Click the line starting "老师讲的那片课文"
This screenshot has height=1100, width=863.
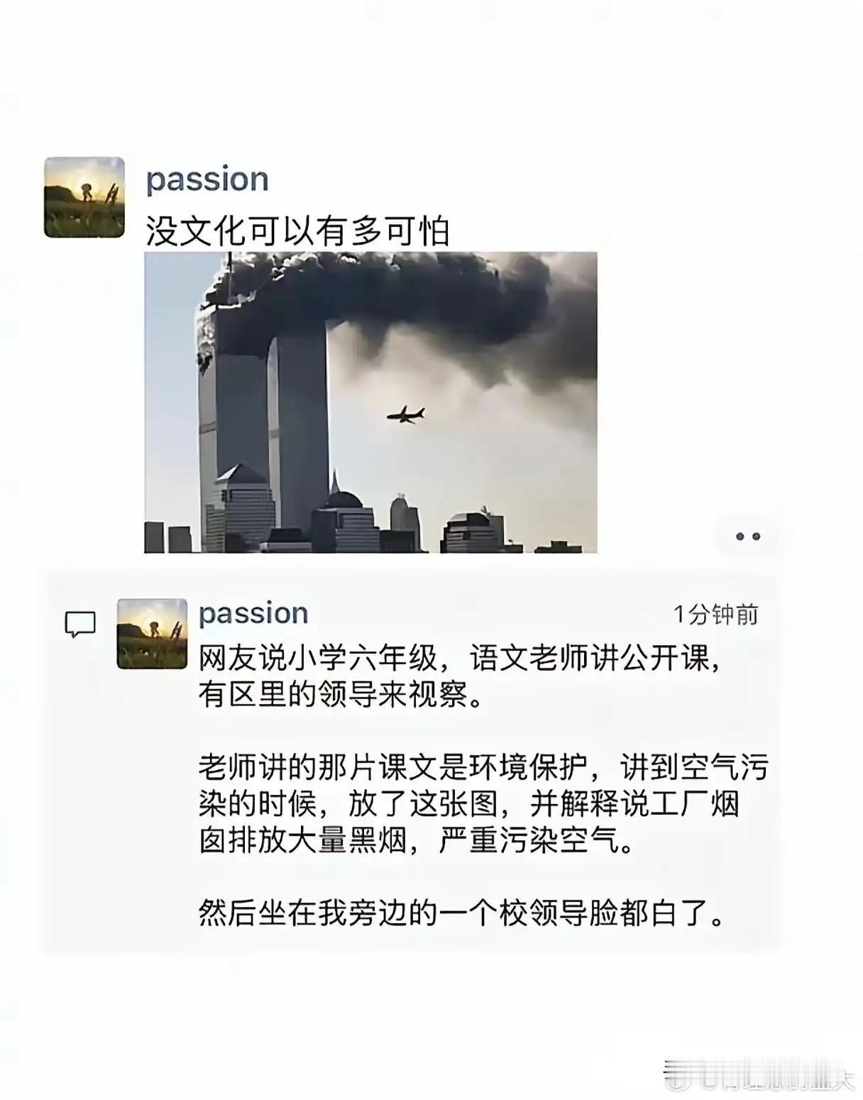pos(483,768)
